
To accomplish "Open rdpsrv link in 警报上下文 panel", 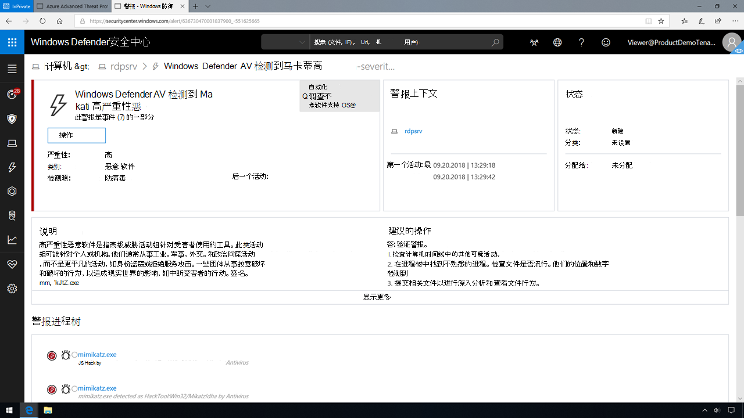I will (x=413, y=131).
